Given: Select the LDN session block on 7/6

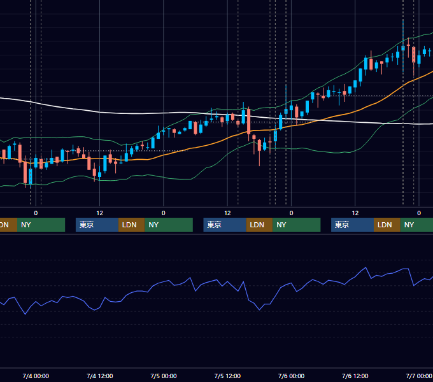Looking at the screenshot, I should (387, 225).
